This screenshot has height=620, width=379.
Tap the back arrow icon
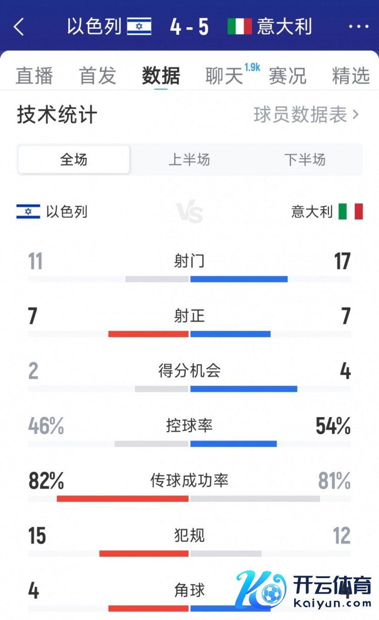point(19,27)
